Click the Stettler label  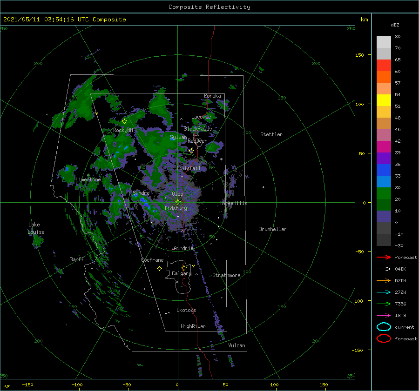click(271, 134)
